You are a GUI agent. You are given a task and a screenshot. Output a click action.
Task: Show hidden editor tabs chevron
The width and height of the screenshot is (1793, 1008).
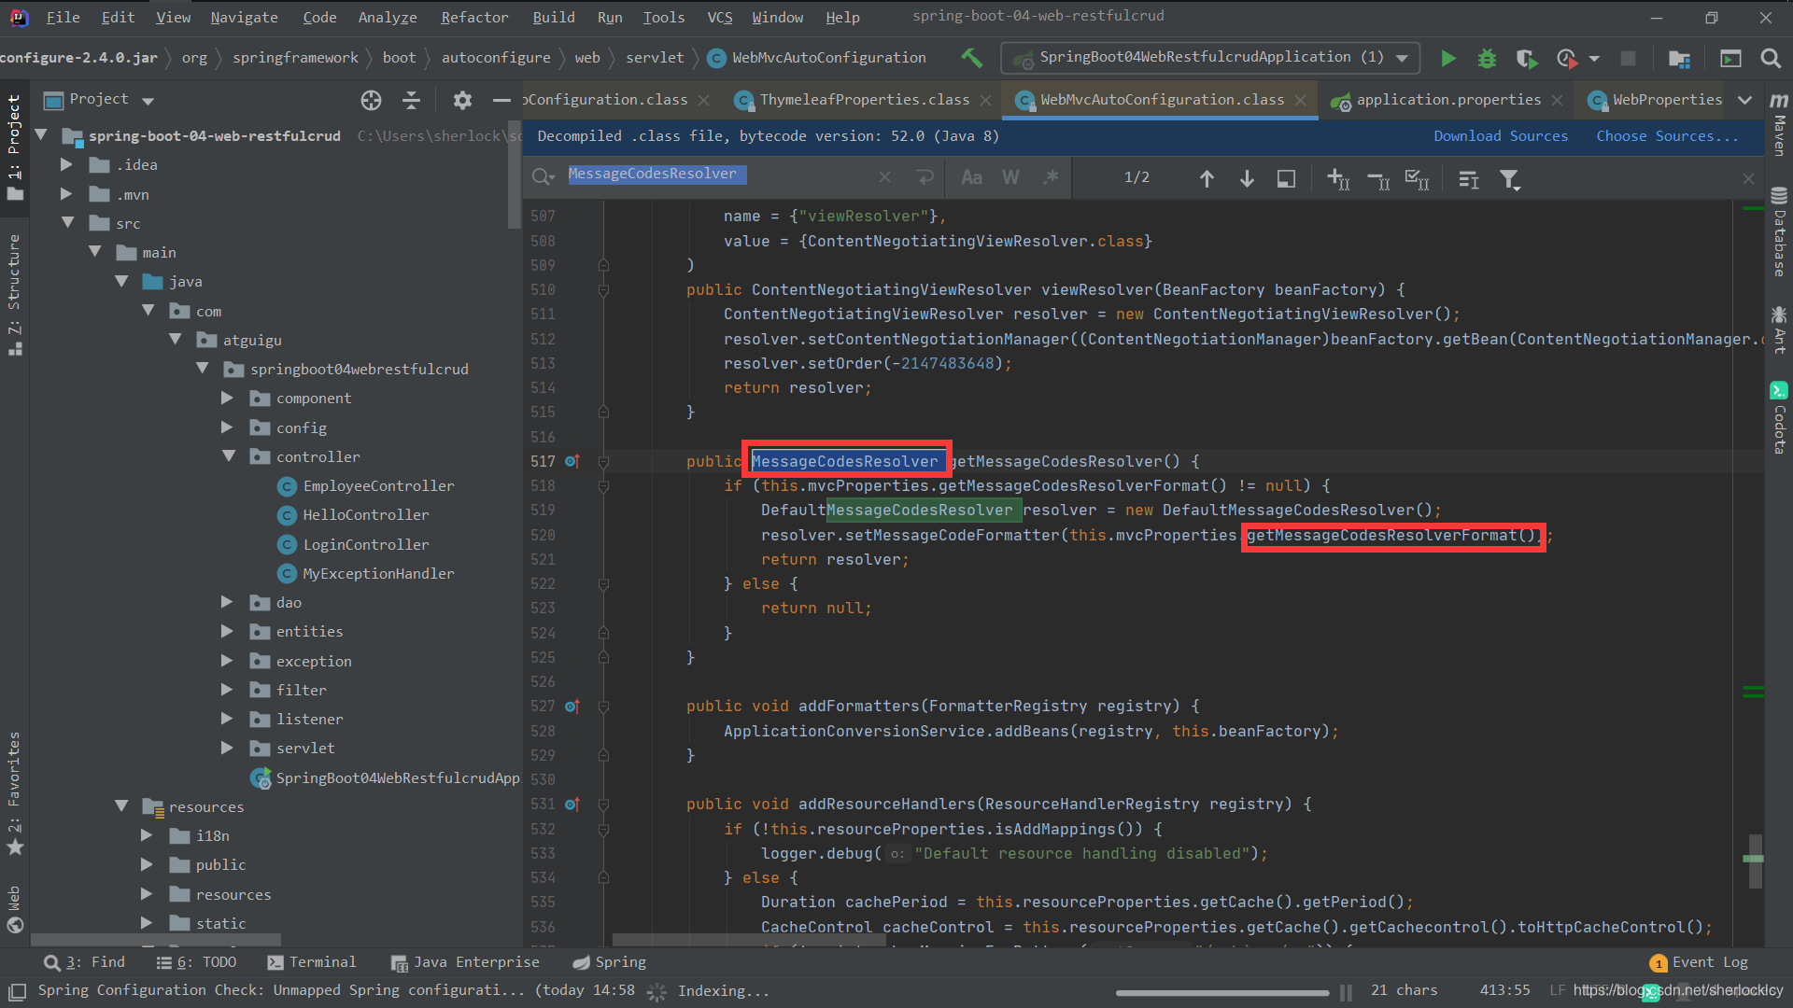[1744, 100]
